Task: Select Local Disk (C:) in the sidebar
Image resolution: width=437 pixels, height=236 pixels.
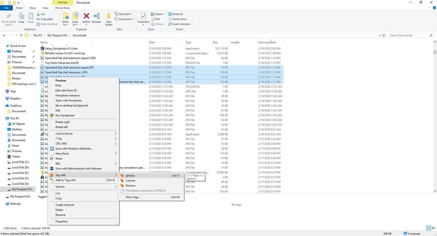Action: 20,162
